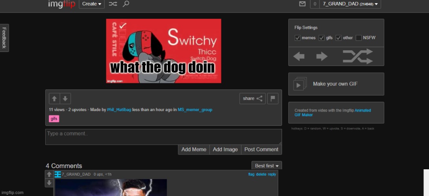
Task: Open the mail notifications envelope icon
Action: pos(302,4)
